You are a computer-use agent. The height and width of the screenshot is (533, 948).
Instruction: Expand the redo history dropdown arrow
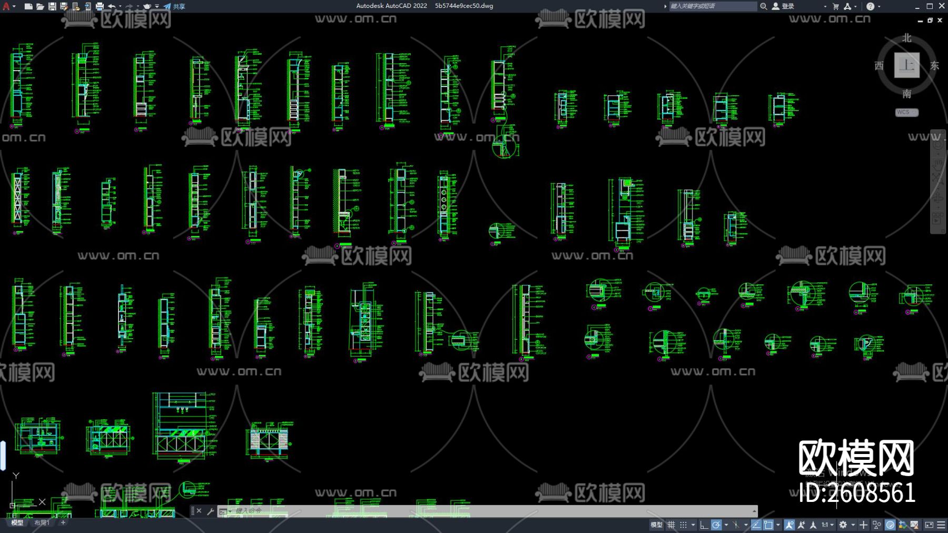click(x=138, y=6)
